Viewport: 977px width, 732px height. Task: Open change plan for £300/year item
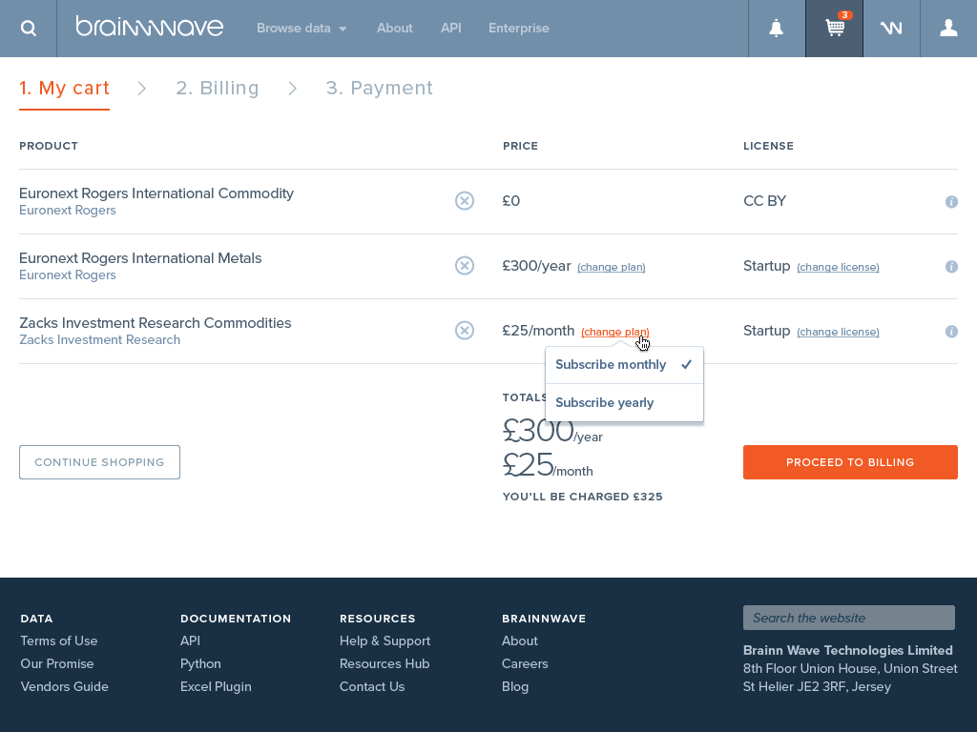[612, 267]
